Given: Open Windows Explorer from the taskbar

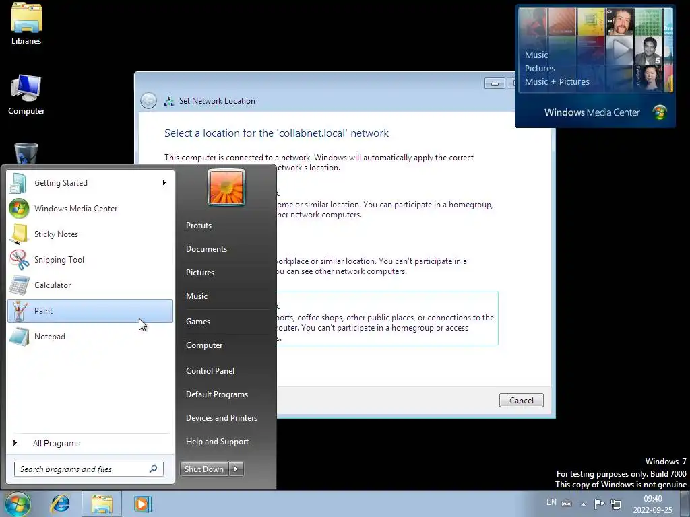Looking at the screenshot, I should (x=101, y=504).
